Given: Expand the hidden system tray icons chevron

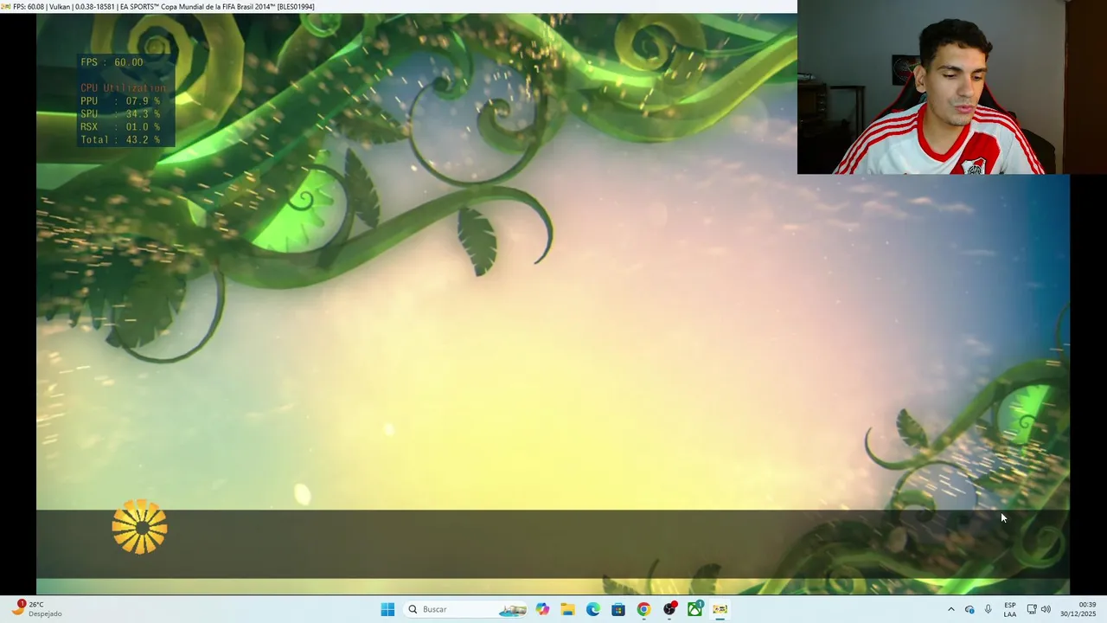Looking at the screenshot, I should 951,609.
